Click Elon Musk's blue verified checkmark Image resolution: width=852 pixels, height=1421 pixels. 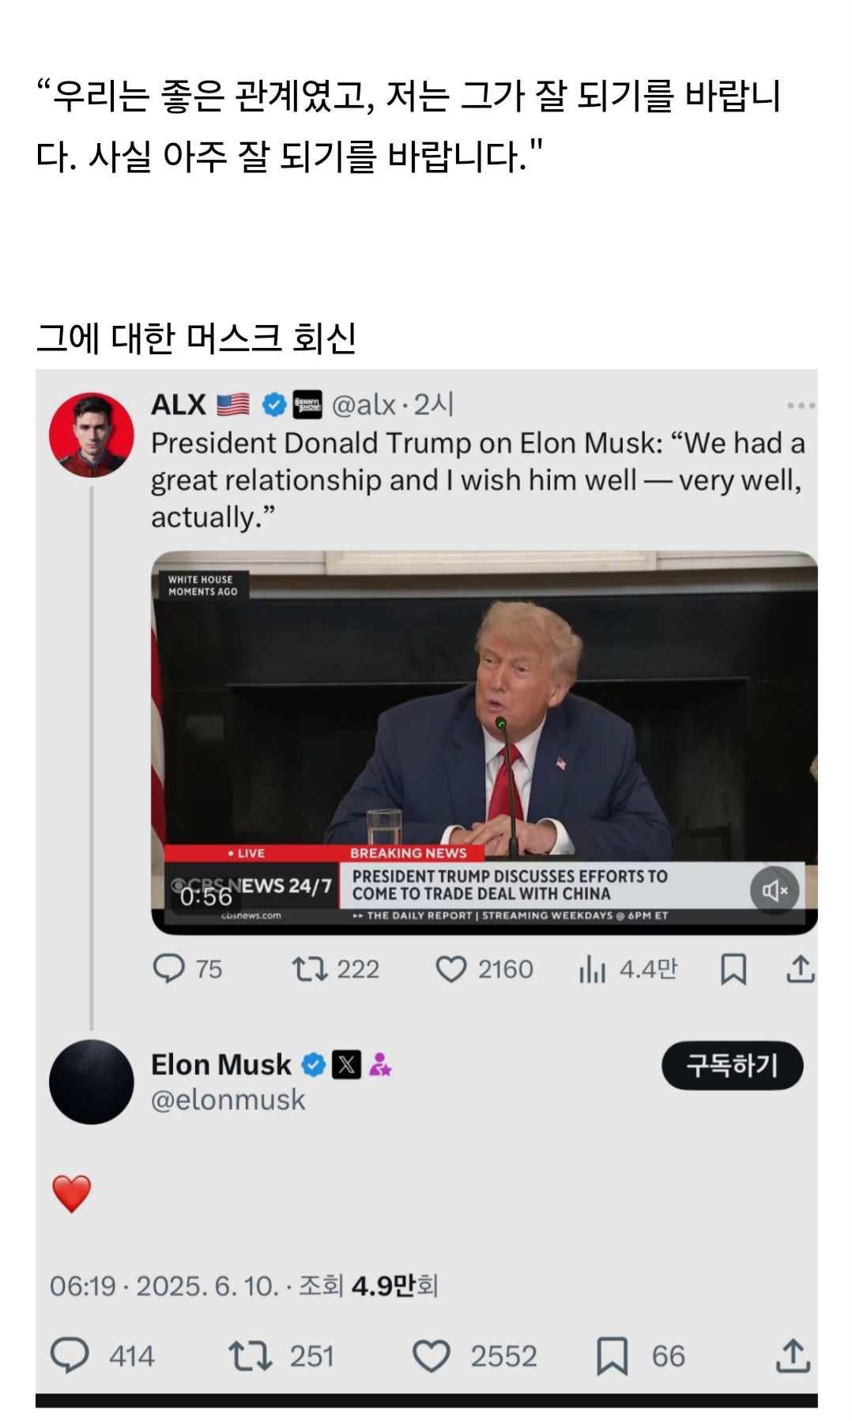pyautogui.click(x=314, y=1065)
